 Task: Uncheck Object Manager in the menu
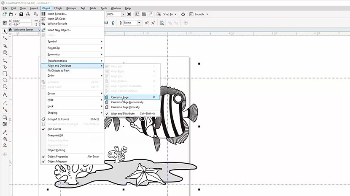(x=57, y=162)
